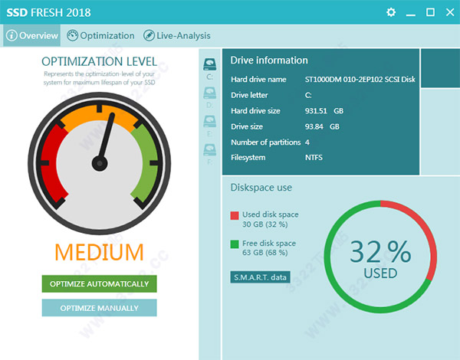Image resolution: width=460 pixels, height=360 pixels.
Task: Go to the Overview tab
Action: (x=38, y=35)
